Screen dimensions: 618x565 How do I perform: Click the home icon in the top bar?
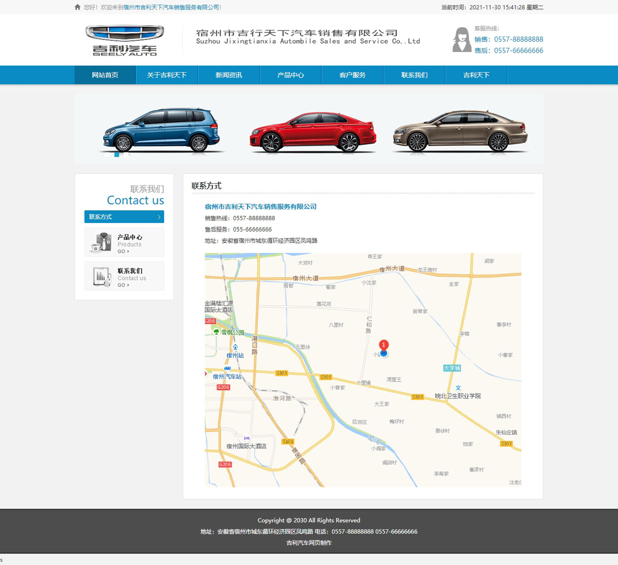click(77, 7)
